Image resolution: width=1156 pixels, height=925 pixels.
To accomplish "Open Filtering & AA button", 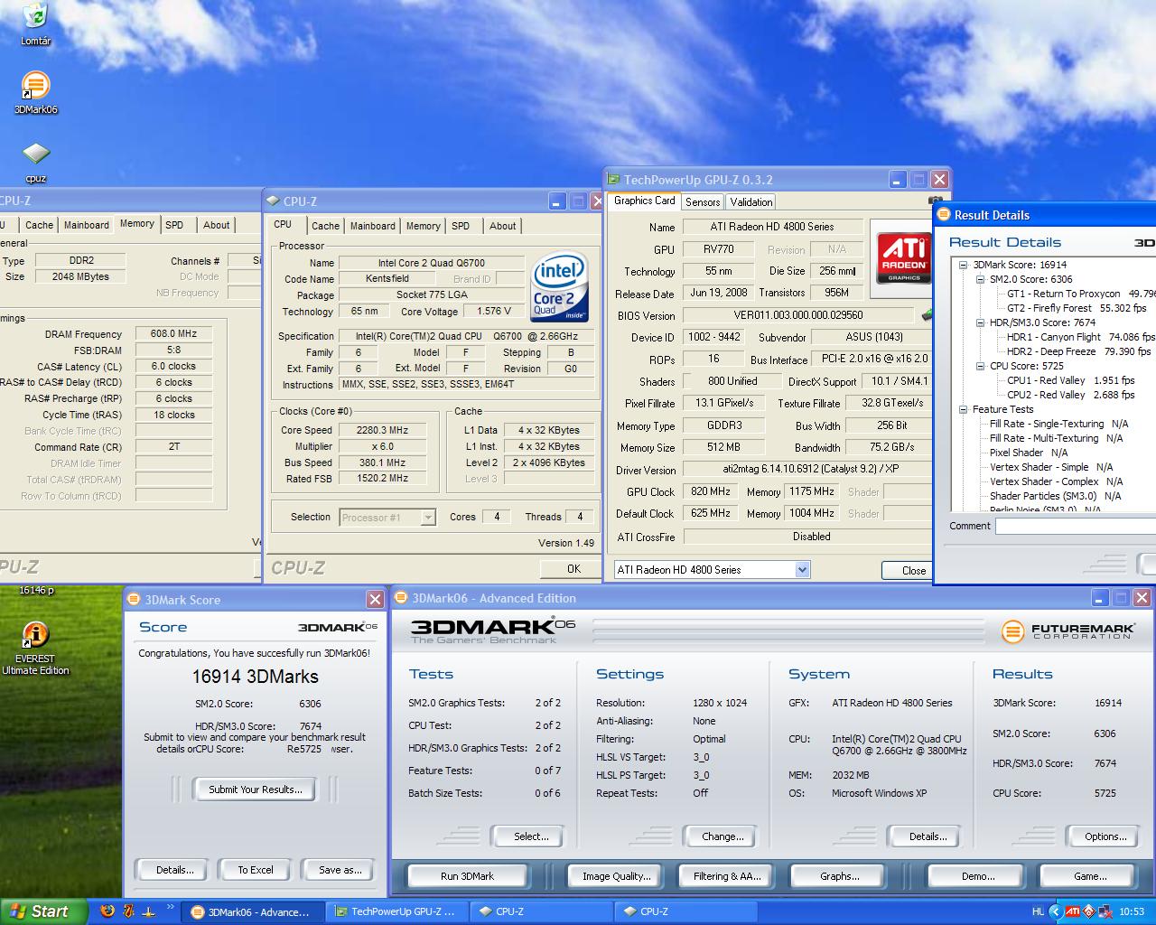I will tap(727, 876).
